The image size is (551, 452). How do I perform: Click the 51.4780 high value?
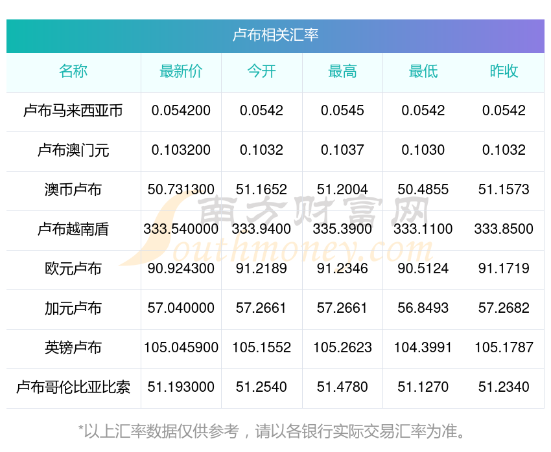coord(342,387)
